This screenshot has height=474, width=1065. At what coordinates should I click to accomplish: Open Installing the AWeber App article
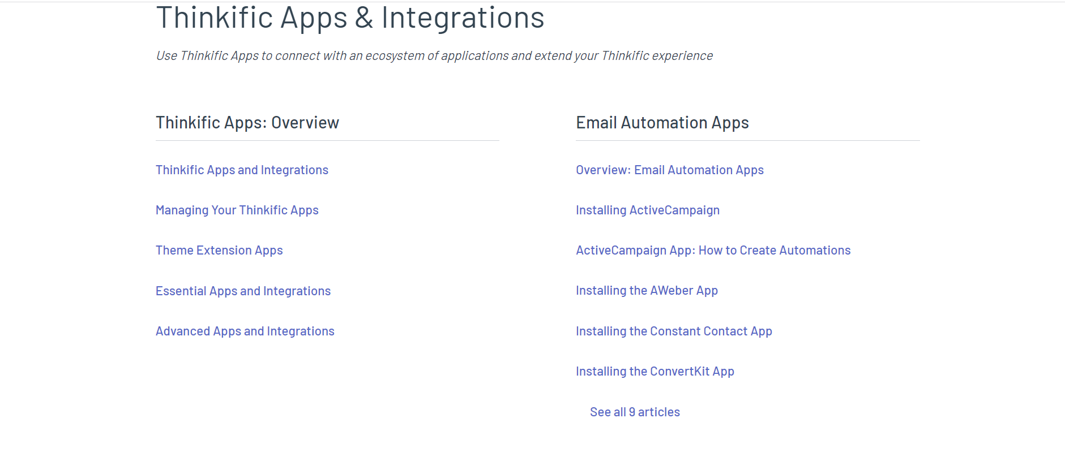(x=647, y=291)
